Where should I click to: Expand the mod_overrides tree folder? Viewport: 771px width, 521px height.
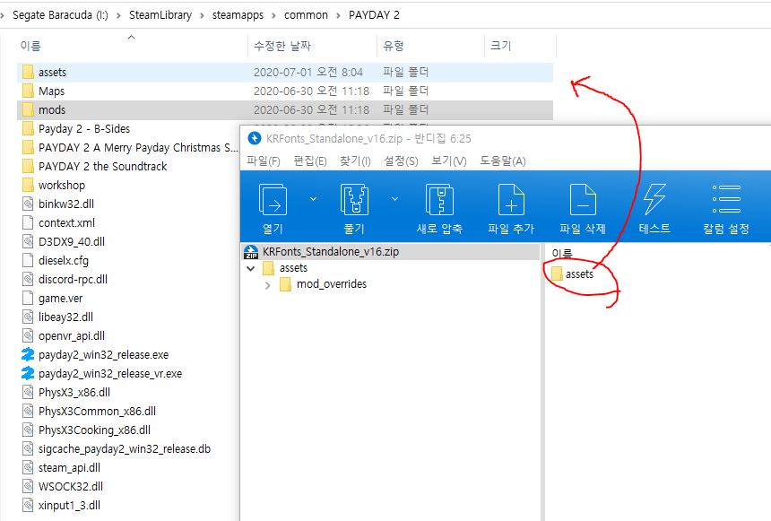tap(267, 285)
